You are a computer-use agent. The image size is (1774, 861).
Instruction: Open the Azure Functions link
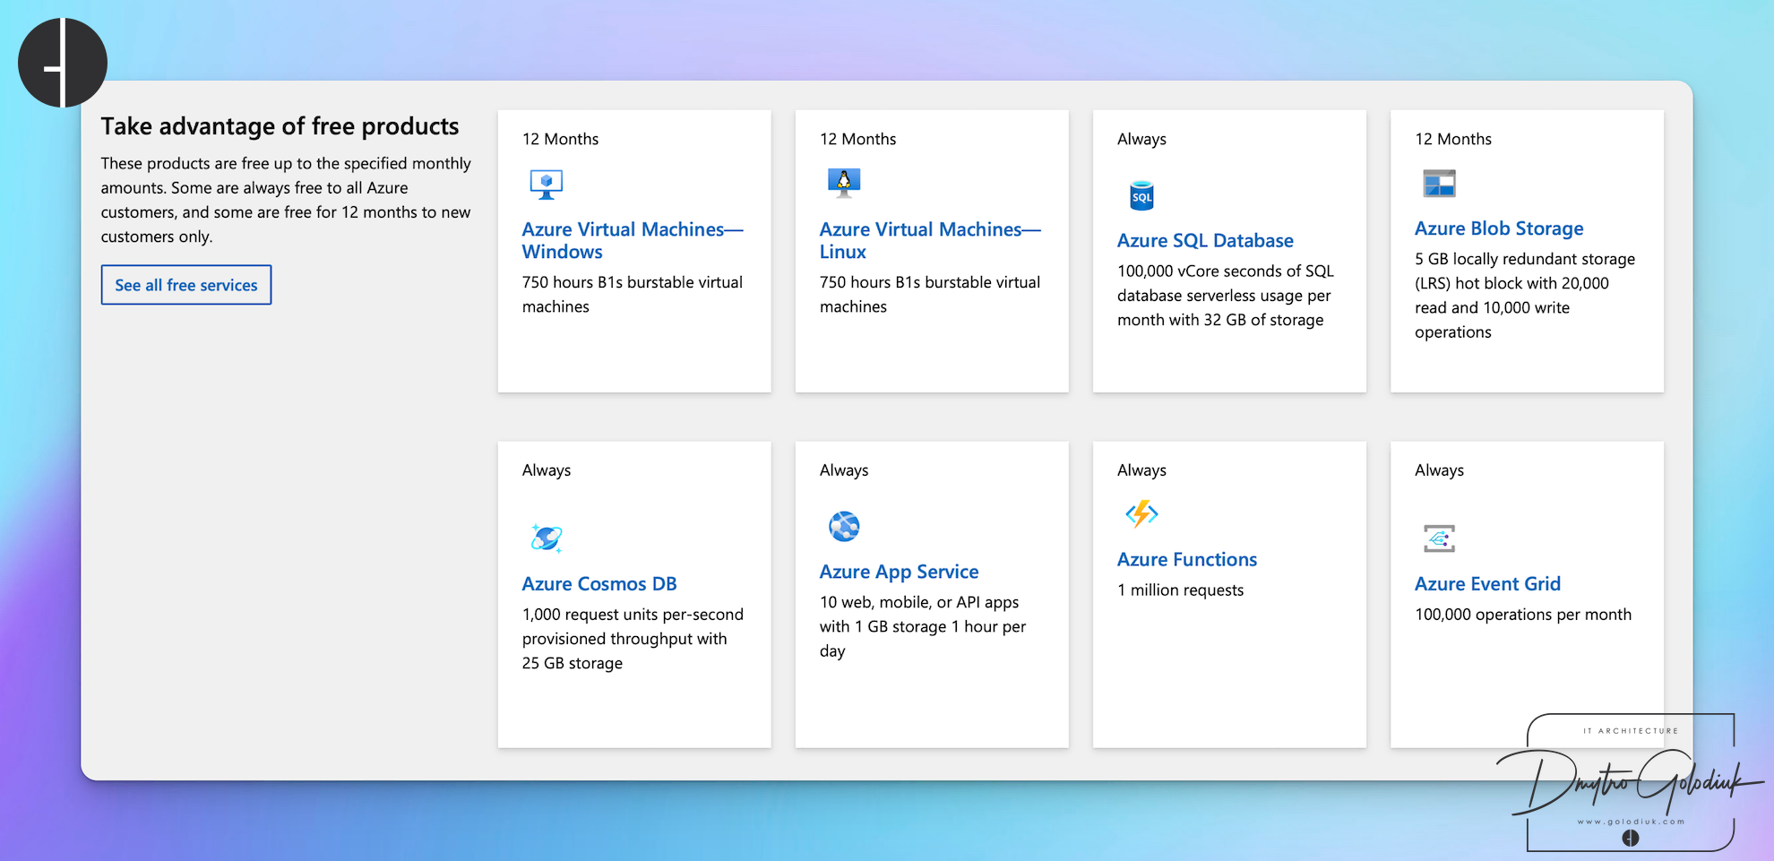pyautogui.click(x=1187, y=559)
